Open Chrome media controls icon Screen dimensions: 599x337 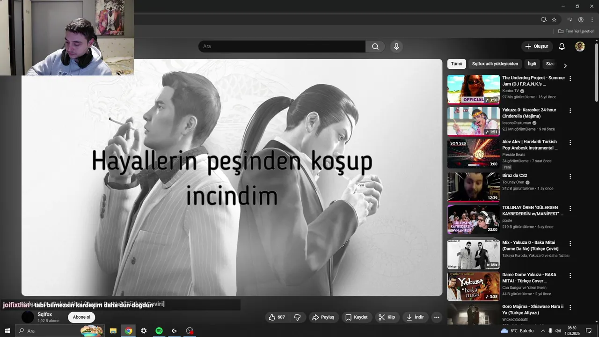(x=570, y=20)
